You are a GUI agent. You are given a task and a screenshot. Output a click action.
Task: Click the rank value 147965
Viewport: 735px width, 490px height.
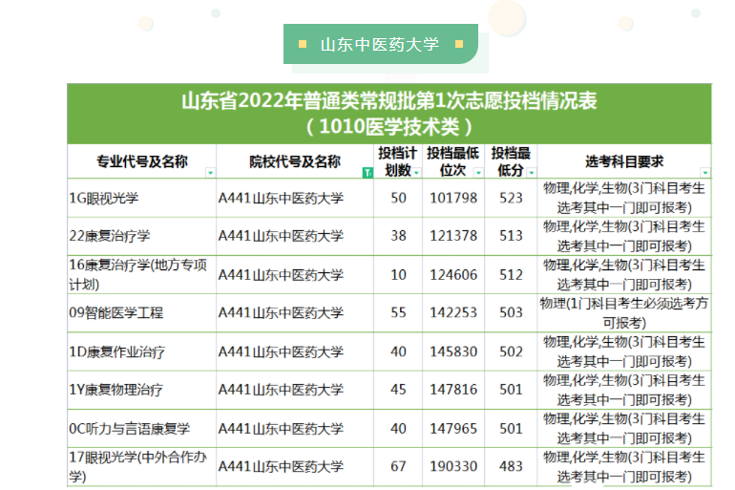453,429
